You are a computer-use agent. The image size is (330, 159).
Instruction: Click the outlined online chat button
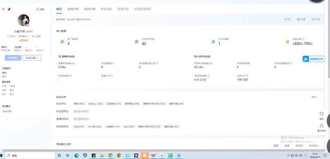tap(32, 58)
